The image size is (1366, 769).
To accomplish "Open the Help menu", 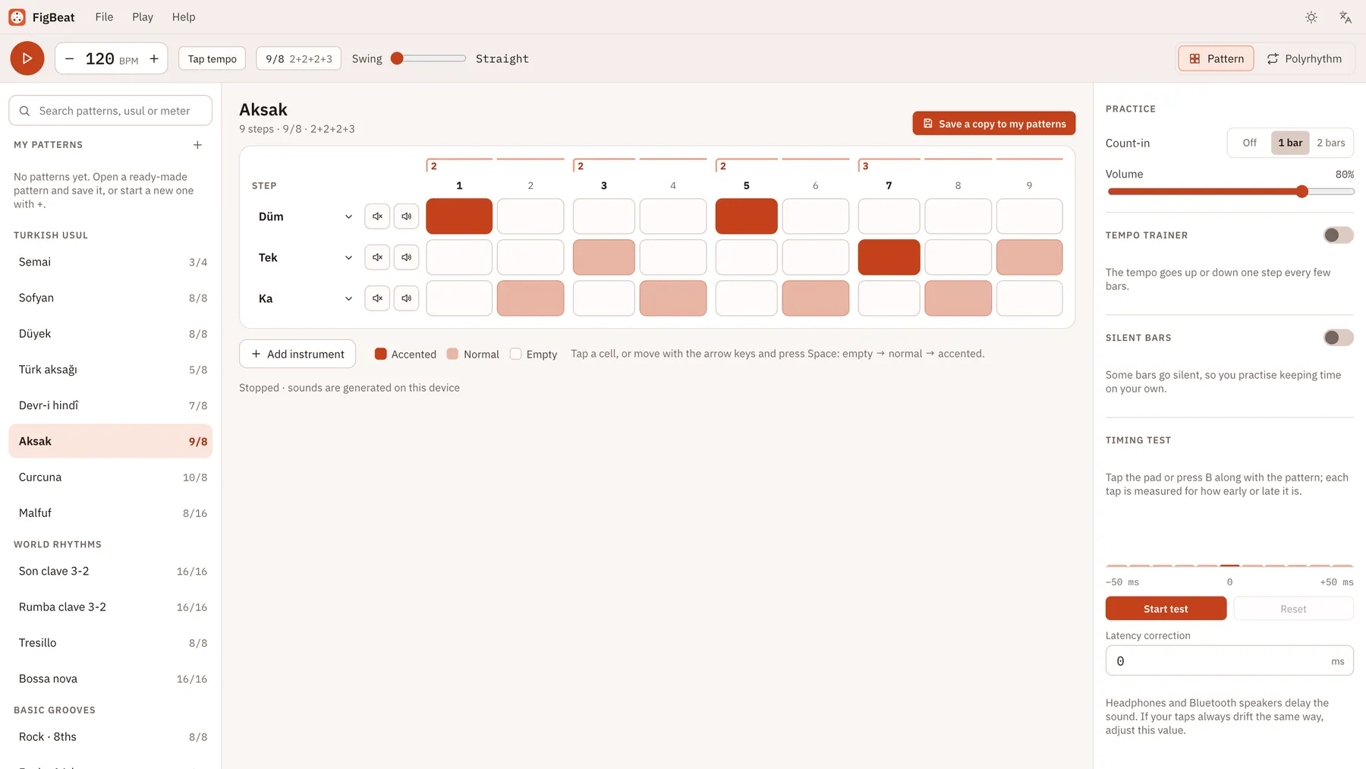I will pos(184,17).
